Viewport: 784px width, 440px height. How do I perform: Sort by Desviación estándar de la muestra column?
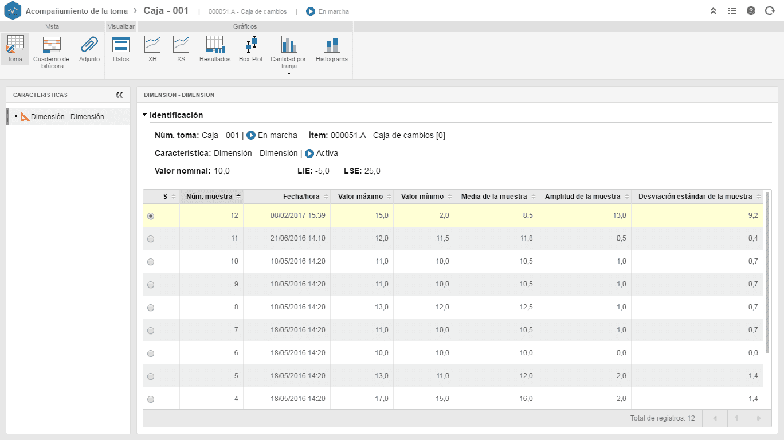(x=697, y=197)
